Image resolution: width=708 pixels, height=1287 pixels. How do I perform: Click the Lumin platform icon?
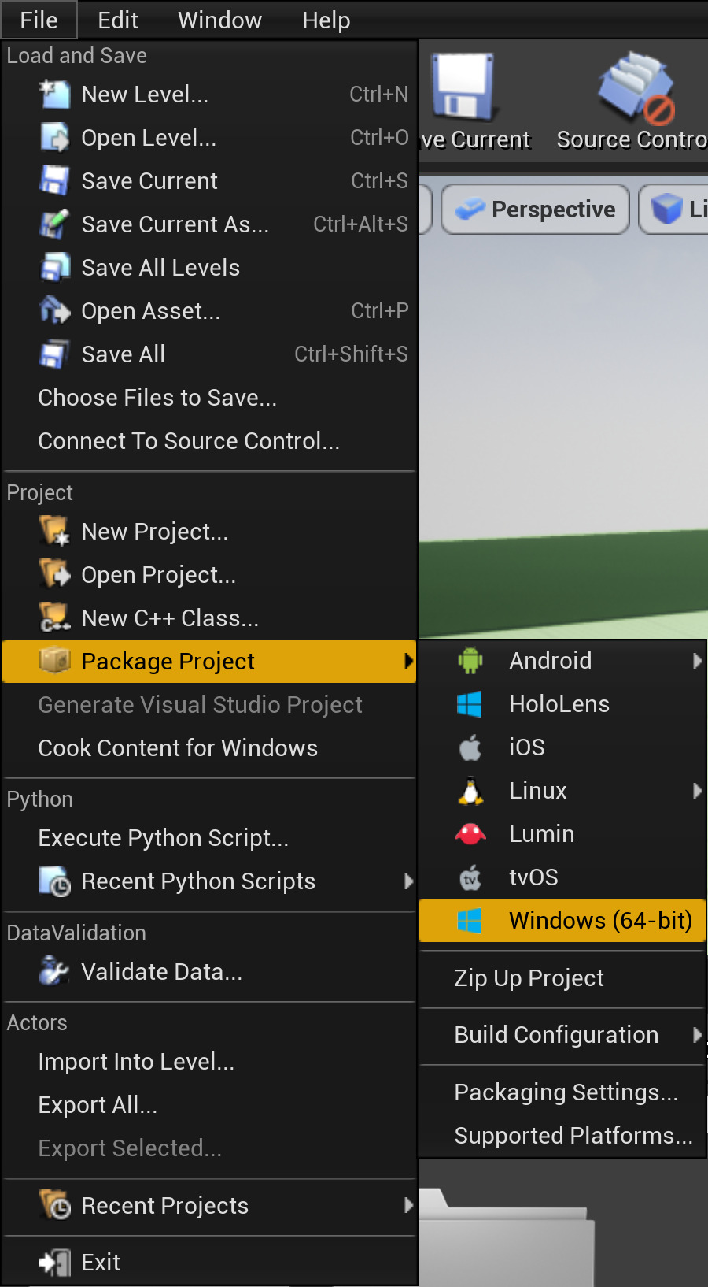[x=470, y=834]
